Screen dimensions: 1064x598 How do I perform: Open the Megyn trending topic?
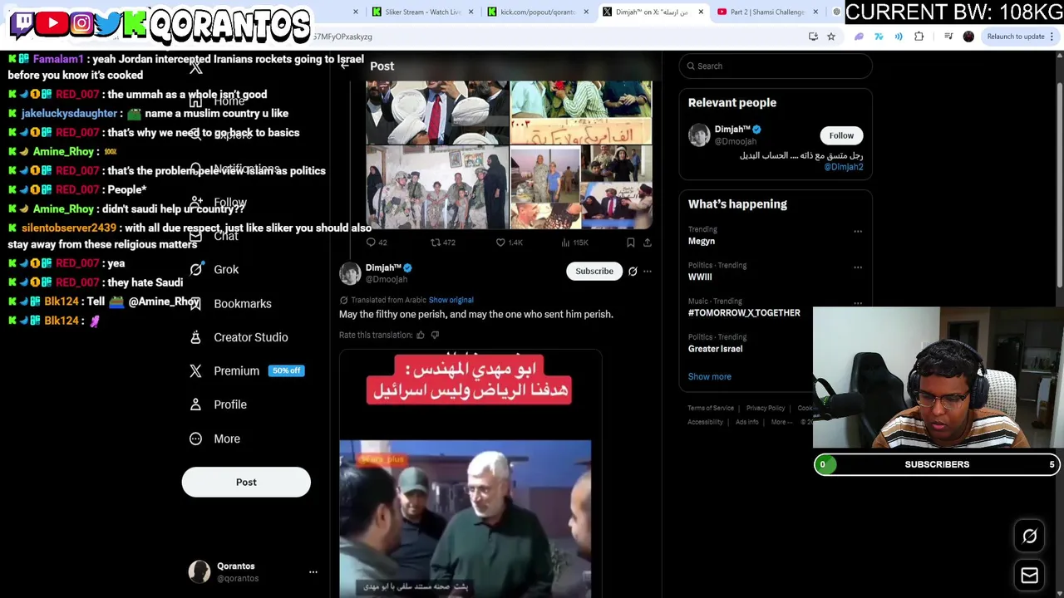[702, 241]
